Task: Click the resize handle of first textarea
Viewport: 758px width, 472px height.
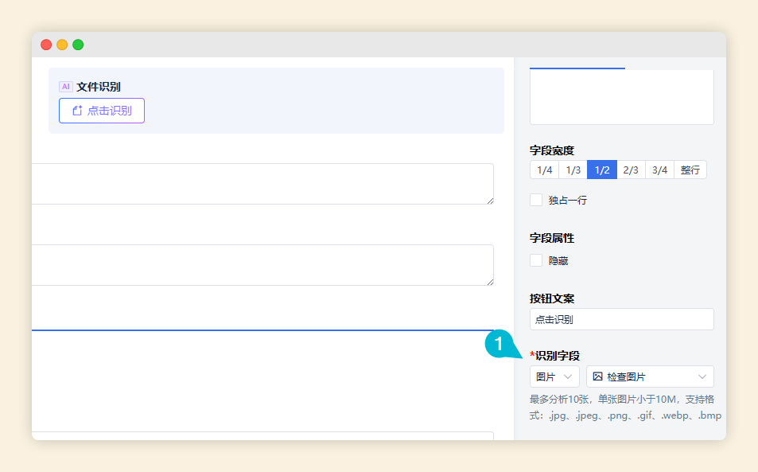Action: [x=490, y=201]
